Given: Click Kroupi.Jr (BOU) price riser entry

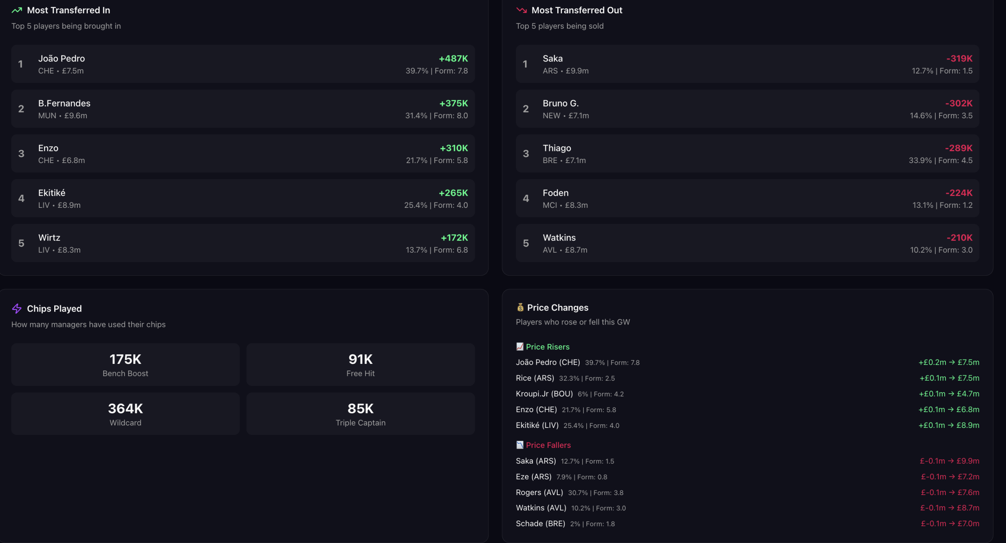Looking at the screenshot, I should pos(544,394).
